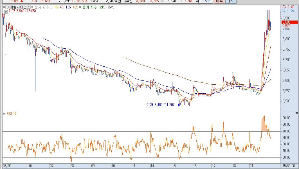Screen dimensions: 299x169
Task: Close the RSI 14 indicator panel
Action: pyautogui.click(x=296, y=113)
